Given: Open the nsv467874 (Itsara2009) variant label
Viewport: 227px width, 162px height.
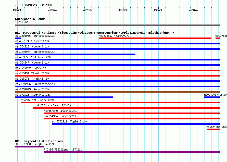Looking at the screenshot, I should pyautogui.click(x=32, y=41).
